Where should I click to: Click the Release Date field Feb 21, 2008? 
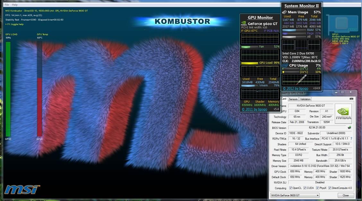click(x=297, y=122)
